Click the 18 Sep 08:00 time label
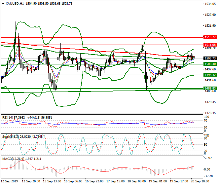This screenshot has width=218, height=185. pos(137,181)
